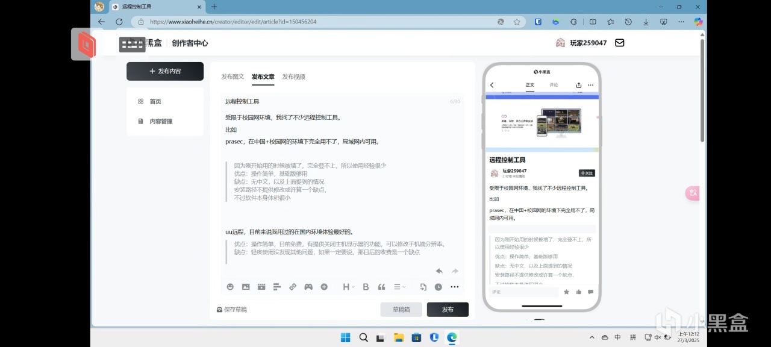Reload the page with refresh icon
Image resolution: width=771 pixels, height=347 pixels.
coord(119,22)
